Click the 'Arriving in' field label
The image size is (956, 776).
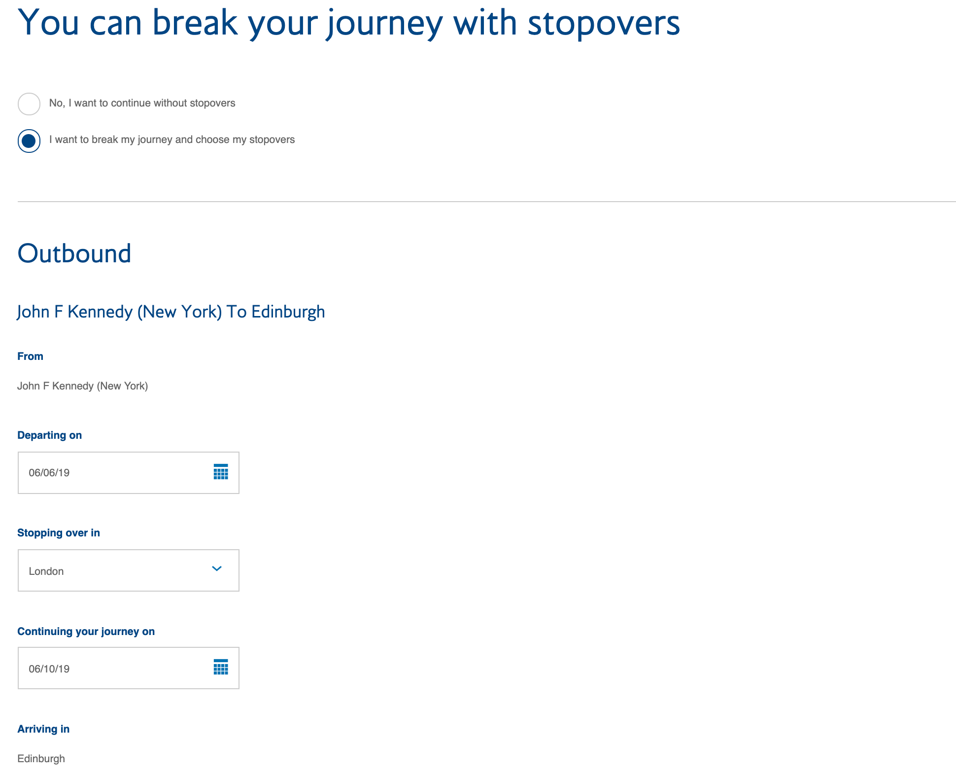coord(43,729)
